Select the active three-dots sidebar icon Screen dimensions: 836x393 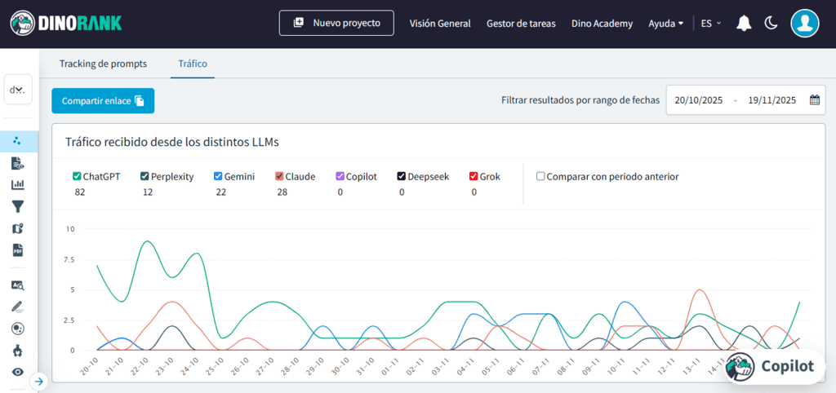coord(18,141)
